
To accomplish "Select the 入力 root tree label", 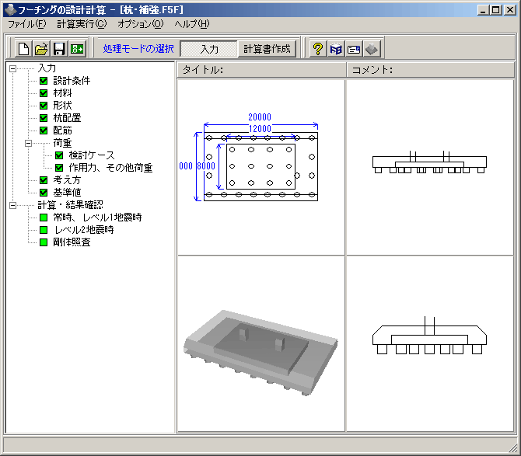I will point(47,68).
